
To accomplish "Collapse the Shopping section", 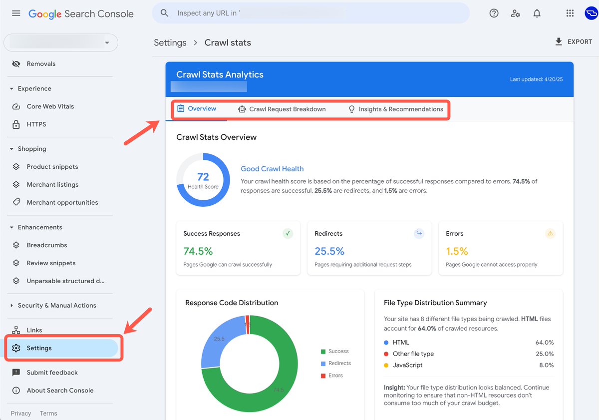I will click(x=11, y=149).
